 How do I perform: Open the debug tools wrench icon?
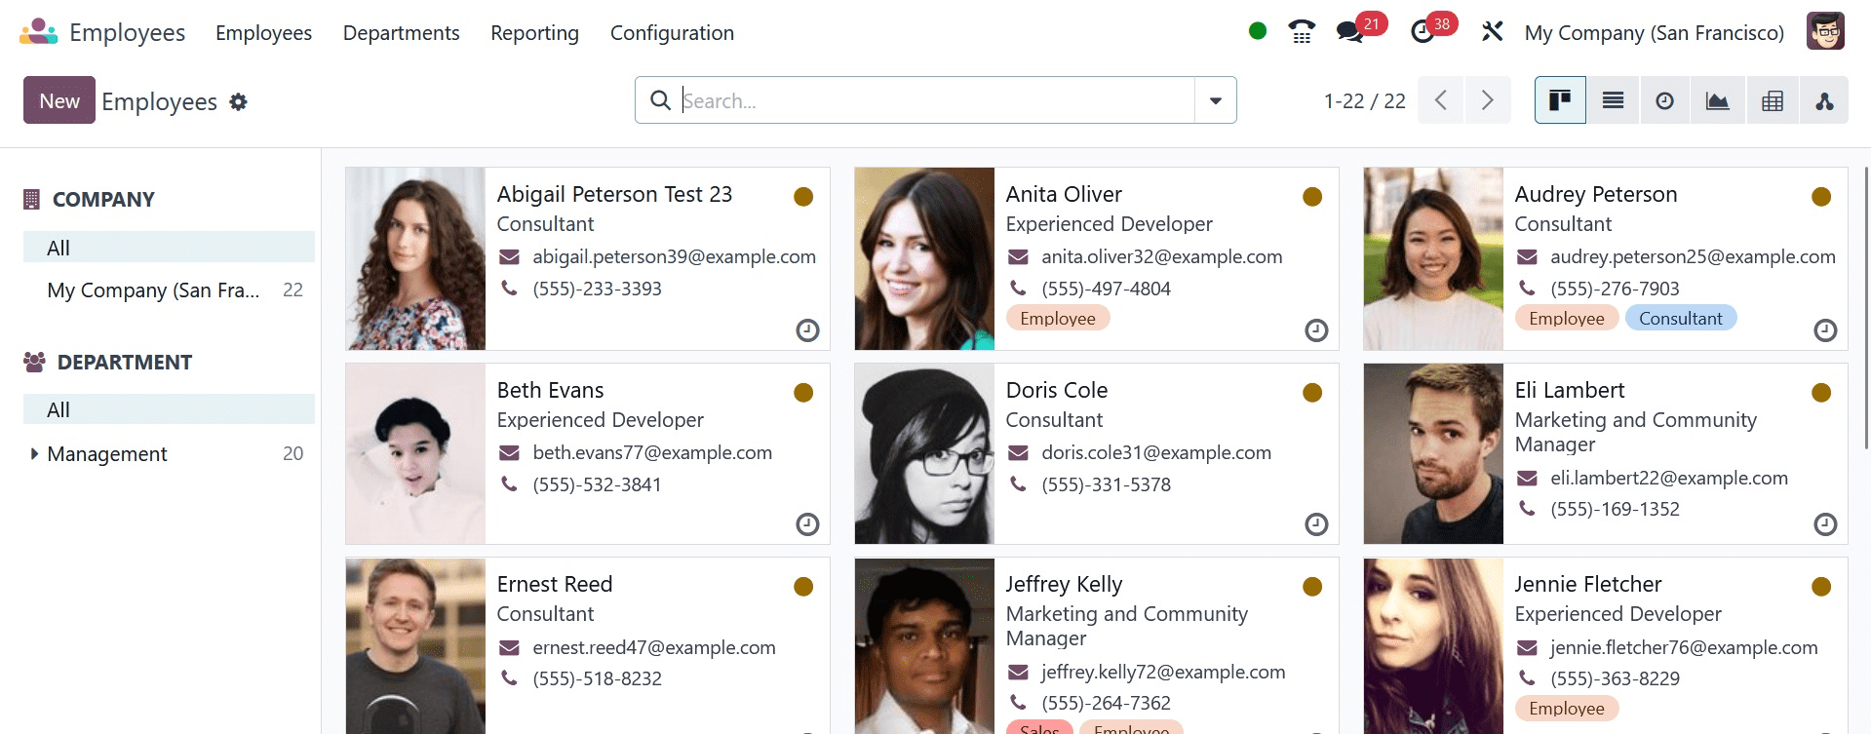point(1492,32)
